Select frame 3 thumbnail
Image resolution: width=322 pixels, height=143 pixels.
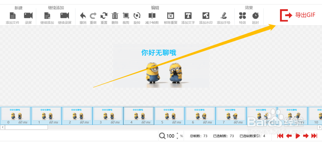tap(108, 116)
